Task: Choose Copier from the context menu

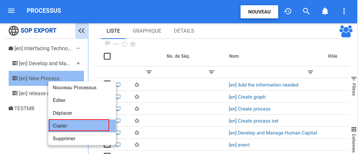Action: click(79, 126)
